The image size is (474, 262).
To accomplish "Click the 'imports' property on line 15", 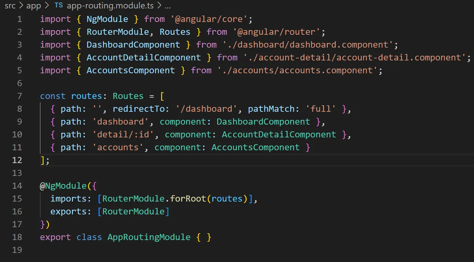I will pyautogui.click(x=69, y=199).
